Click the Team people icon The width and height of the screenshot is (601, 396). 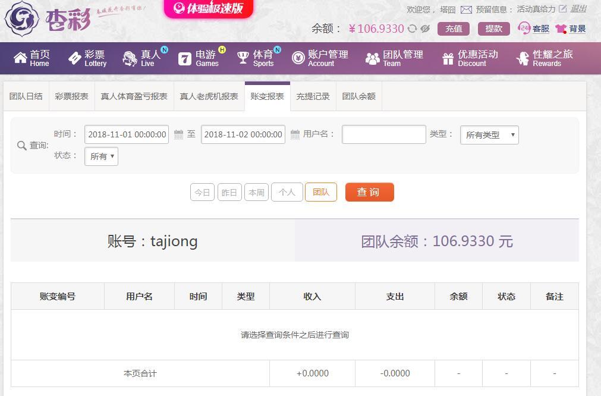pyautogui.click(x=372, y=59)
